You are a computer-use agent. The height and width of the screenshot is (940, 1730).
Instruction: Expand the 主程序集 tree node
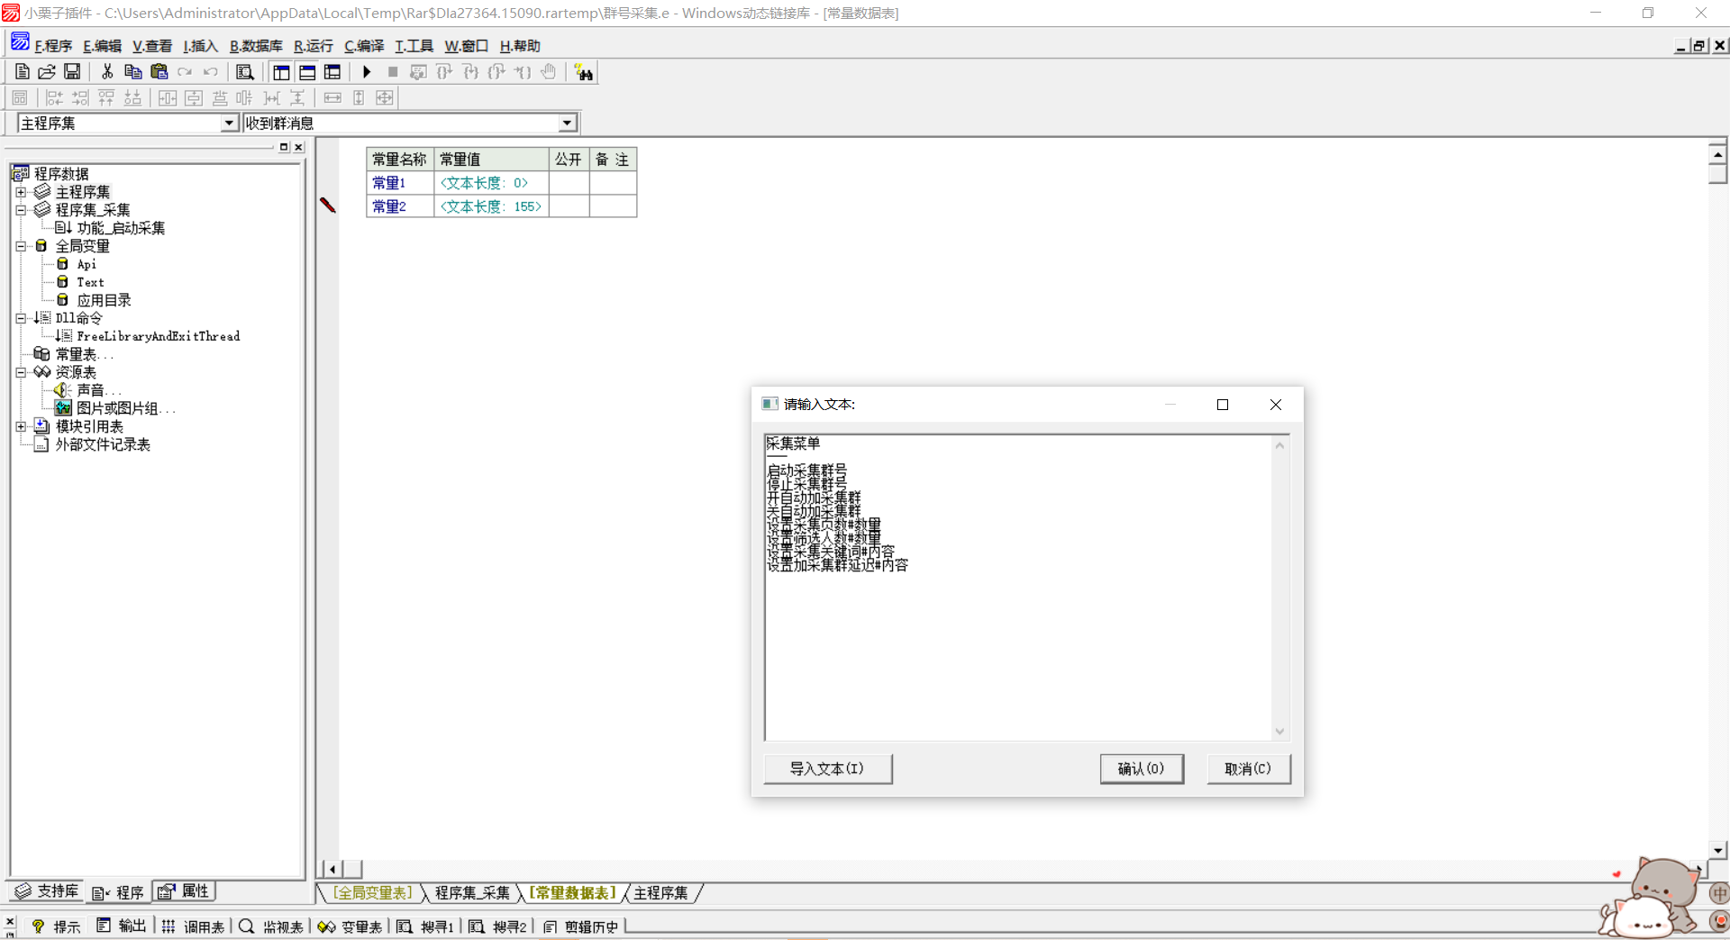click(21, 192)
